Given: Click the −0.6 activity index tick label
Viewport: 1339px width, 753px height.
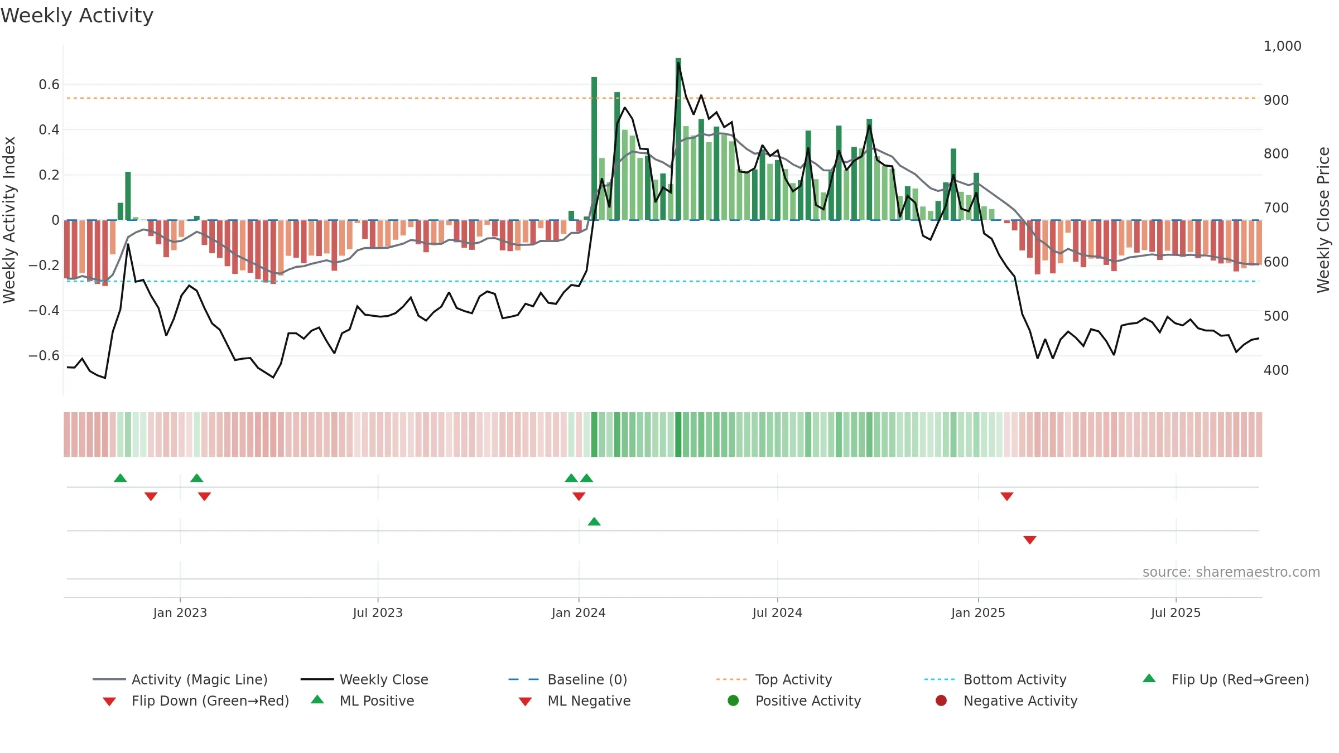Looking at the screenshot, I should coord(44,356).
